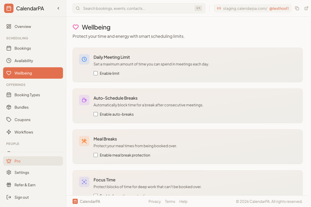The height and width of the screenshot is (207, 311).
Task: Select the Booking Types icon
Action: [x=9, y=95]
